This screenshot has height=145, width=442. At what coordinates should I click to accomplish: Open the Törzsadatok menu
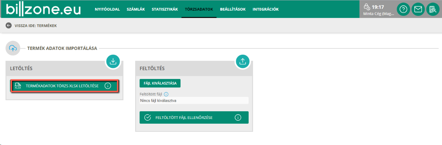click(x=199, y=9)
